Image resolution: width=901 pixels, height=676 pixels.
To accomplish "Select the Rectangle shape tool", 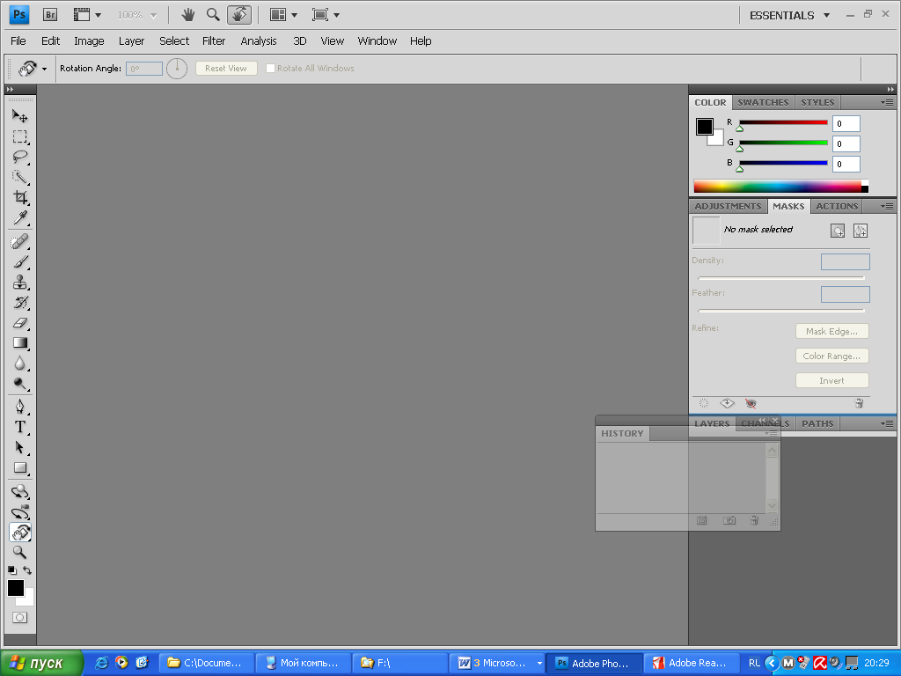I will coord(20,467).
